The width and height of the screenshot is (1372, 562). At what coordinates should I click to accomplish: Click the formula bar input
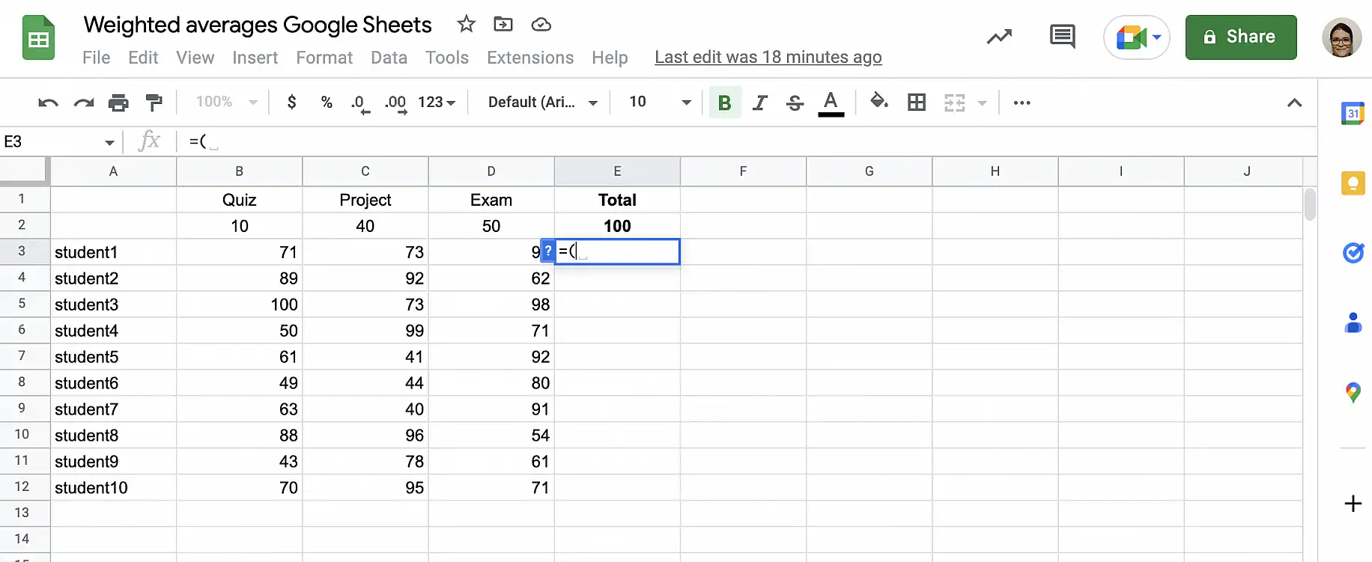(x=747, y=141)
